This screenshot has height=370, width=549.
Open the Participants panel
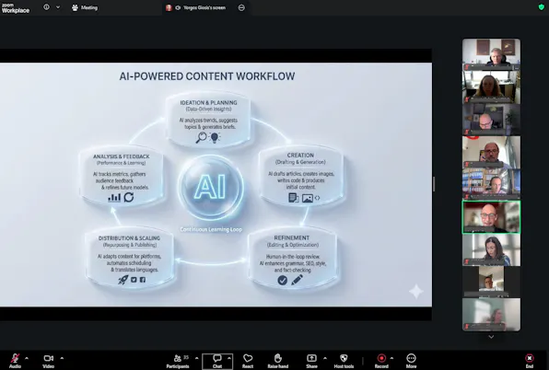click(178, 361)
